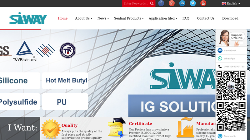Screen dimensions: 250x140
Task: Click the phone handset icon
Action: click(220, 66)
